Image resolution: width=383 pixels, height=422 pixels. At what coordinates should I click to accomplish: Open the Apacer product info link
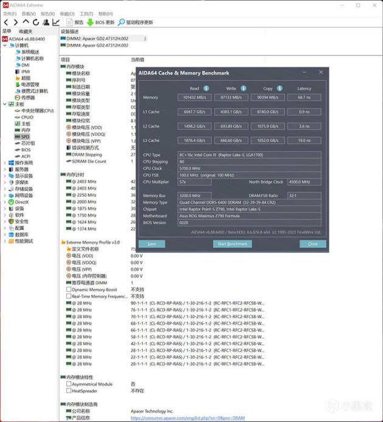click(188, 418)
